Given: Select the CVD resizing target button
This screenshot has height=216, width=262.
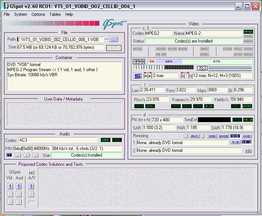Looking at the screenshot, I should click(x=247, y=136).
